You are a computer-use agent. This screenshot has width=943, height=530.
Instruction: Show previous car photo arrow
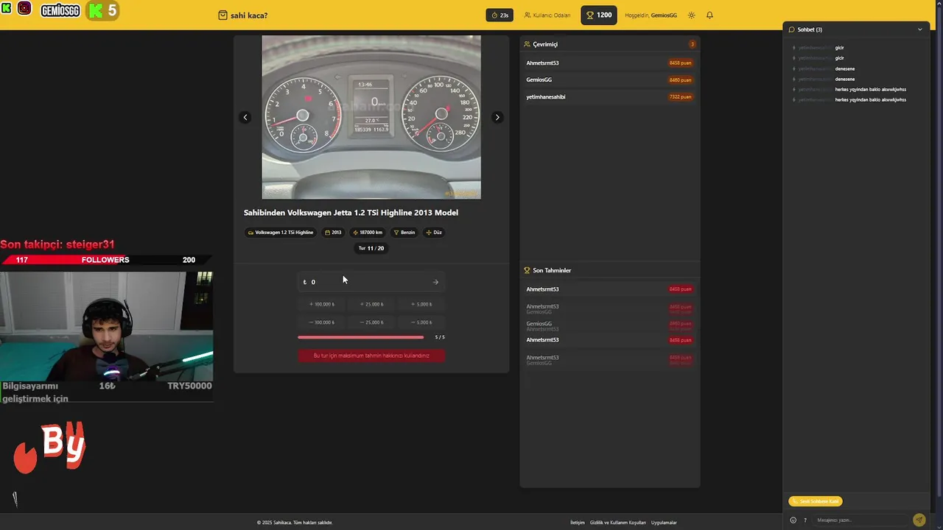(x=245, y=117)
